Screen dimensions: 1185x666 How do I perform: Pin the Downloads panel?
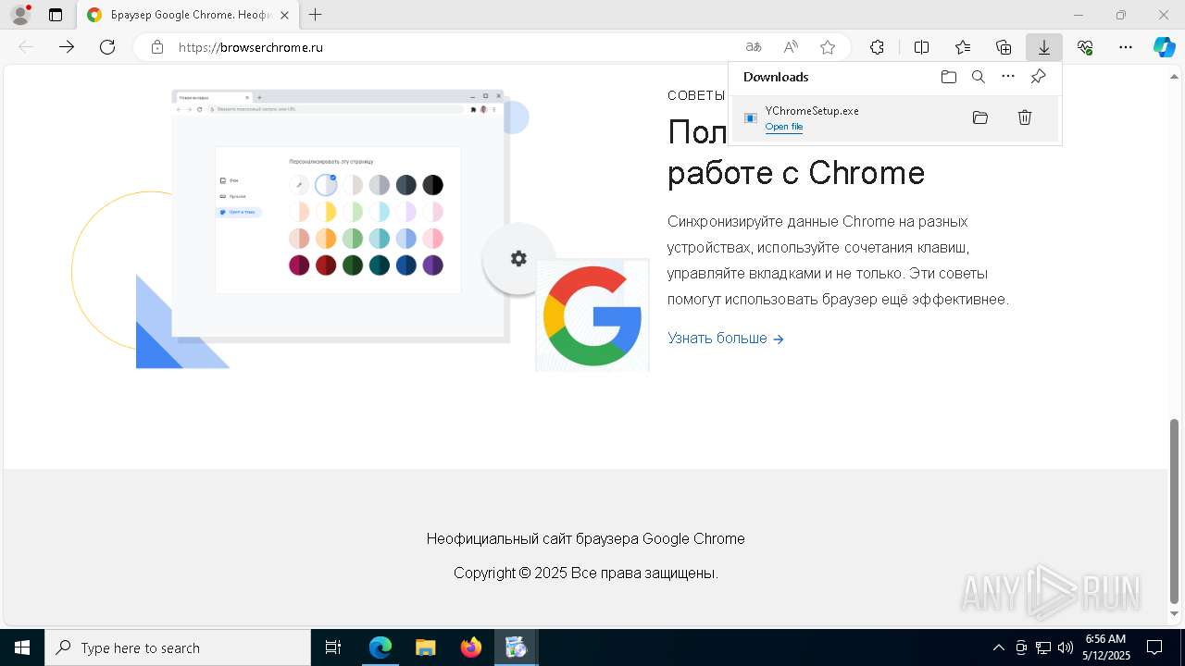[x=1039, y=77]
